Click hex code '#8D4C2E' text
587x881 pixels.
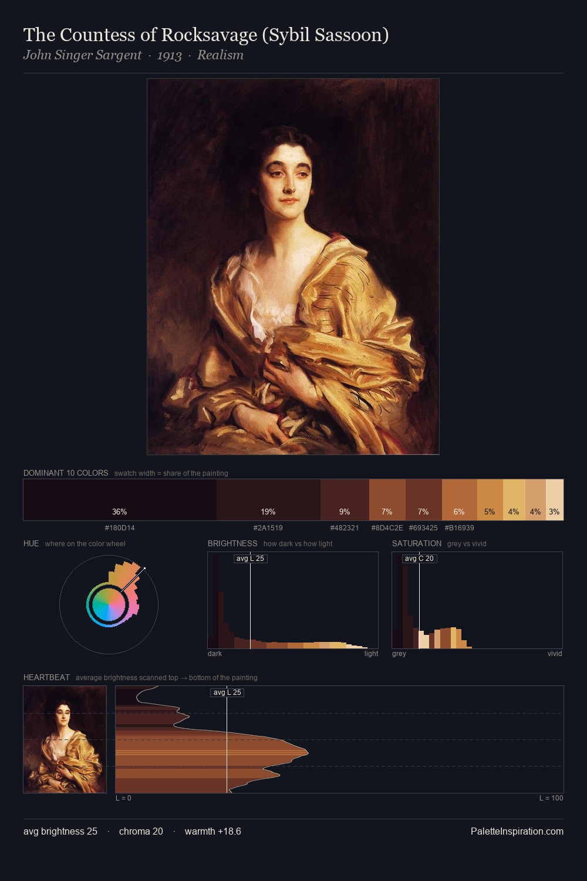[x=387, y=528]
